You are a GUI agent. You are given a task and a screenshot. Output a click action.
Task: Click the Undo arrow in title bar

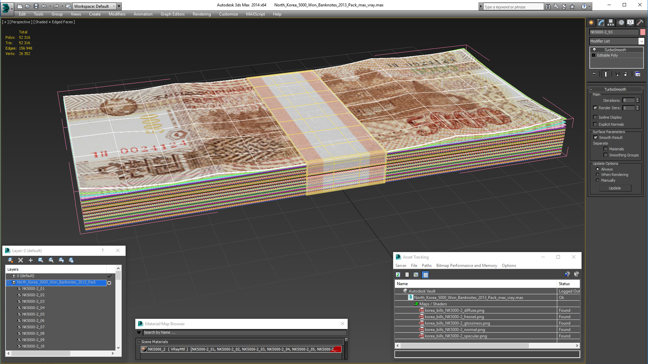click(x=44, y=6)
